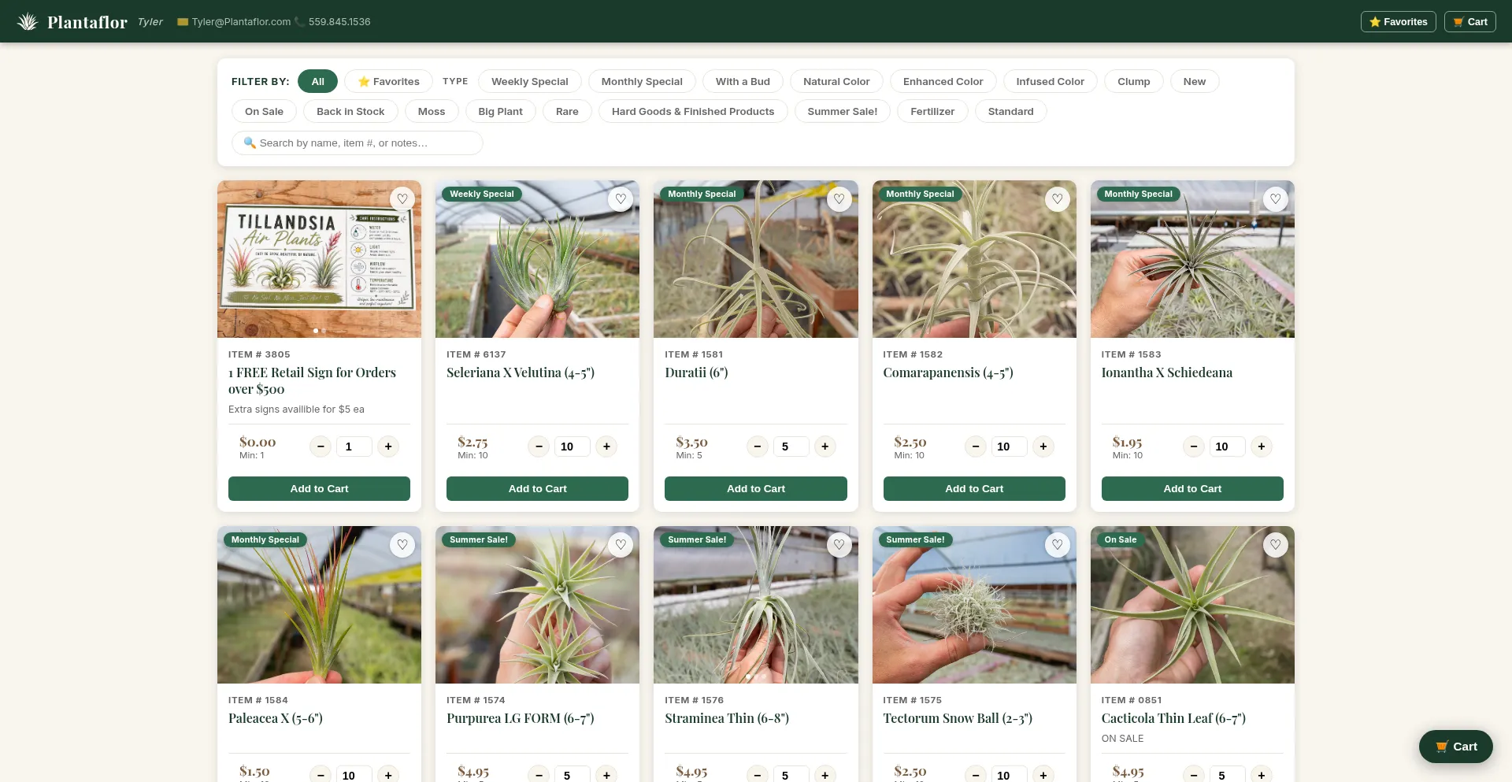Filter by Infused Color
1512x782 pixels.
coord(1050,81)
